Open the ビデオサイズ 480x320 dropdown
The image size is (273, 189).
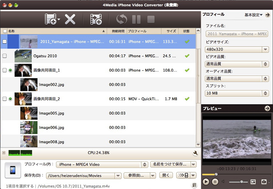(237, 49)
